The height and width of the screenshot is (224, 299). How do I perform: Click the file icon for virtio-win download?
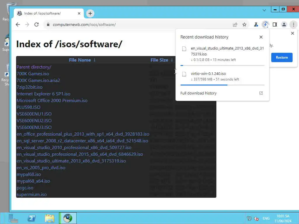coord(184,74)
